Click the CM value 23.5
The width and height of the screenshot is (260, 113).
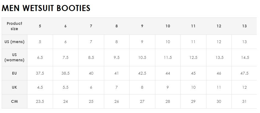coord(40,101)
